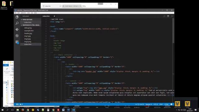Close the Lorem Ipsum tab in Chrome
This screenshot has height=112, width=199.
click(x=80, y=6)
